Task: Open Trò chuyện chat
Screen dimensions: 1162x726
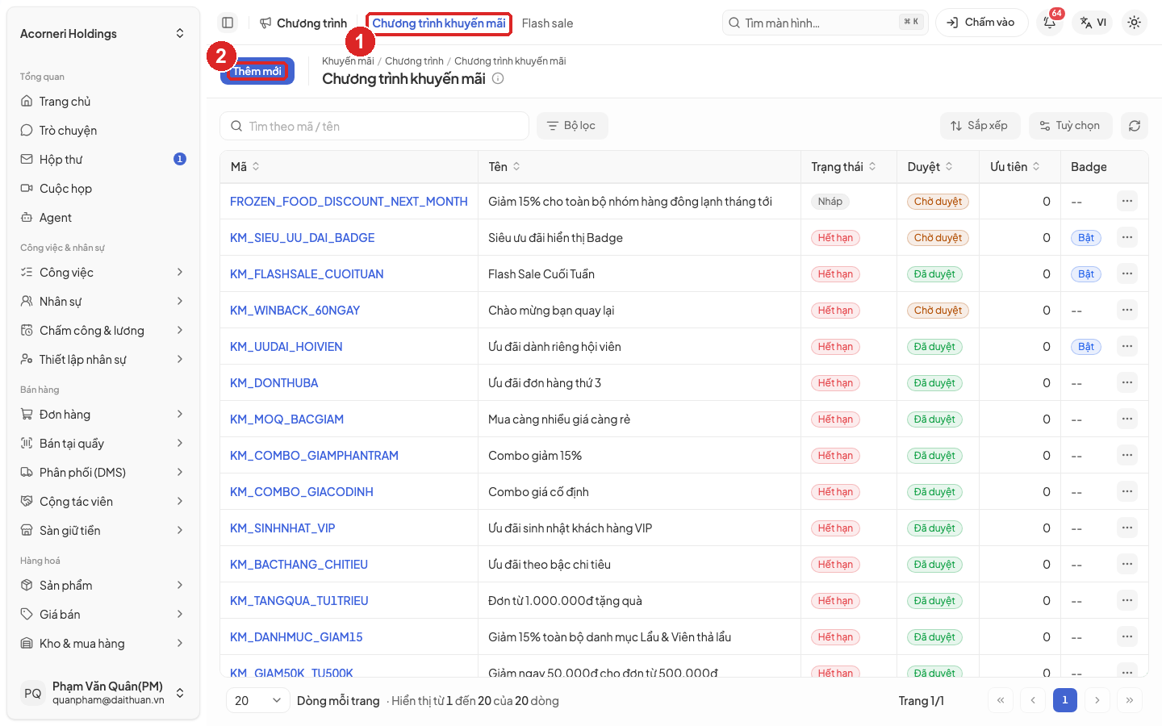Action: tap(102, 131)
